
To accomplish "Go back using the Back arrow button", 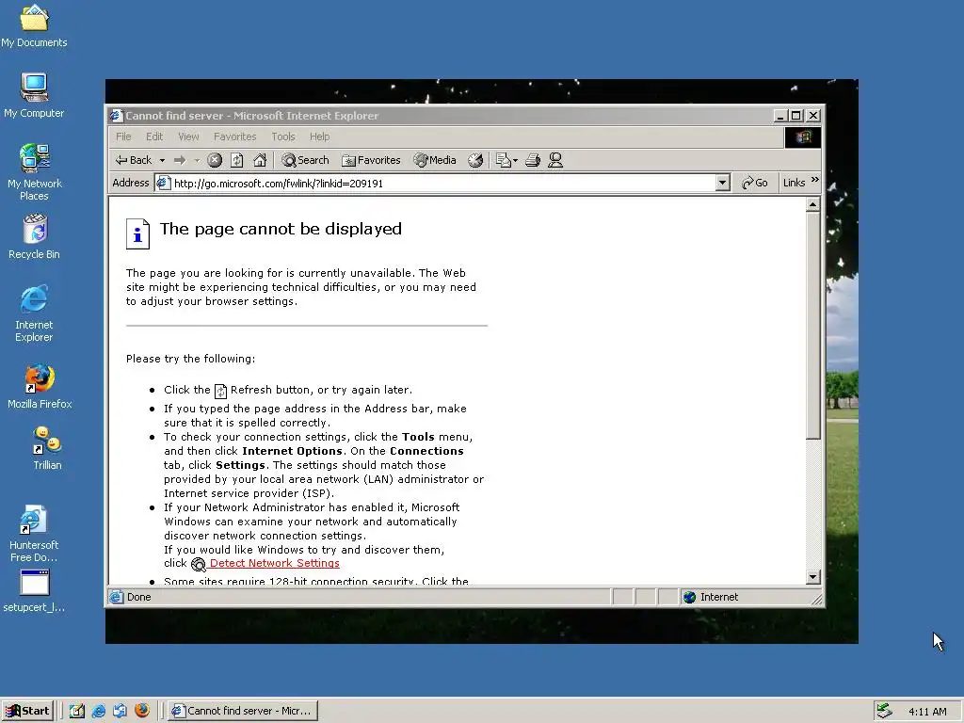I will click(x=134, y=160).
